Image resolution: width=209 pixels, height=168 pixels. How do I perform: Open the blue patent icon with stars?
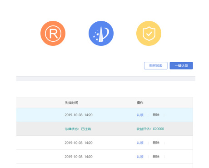(101, 33)
